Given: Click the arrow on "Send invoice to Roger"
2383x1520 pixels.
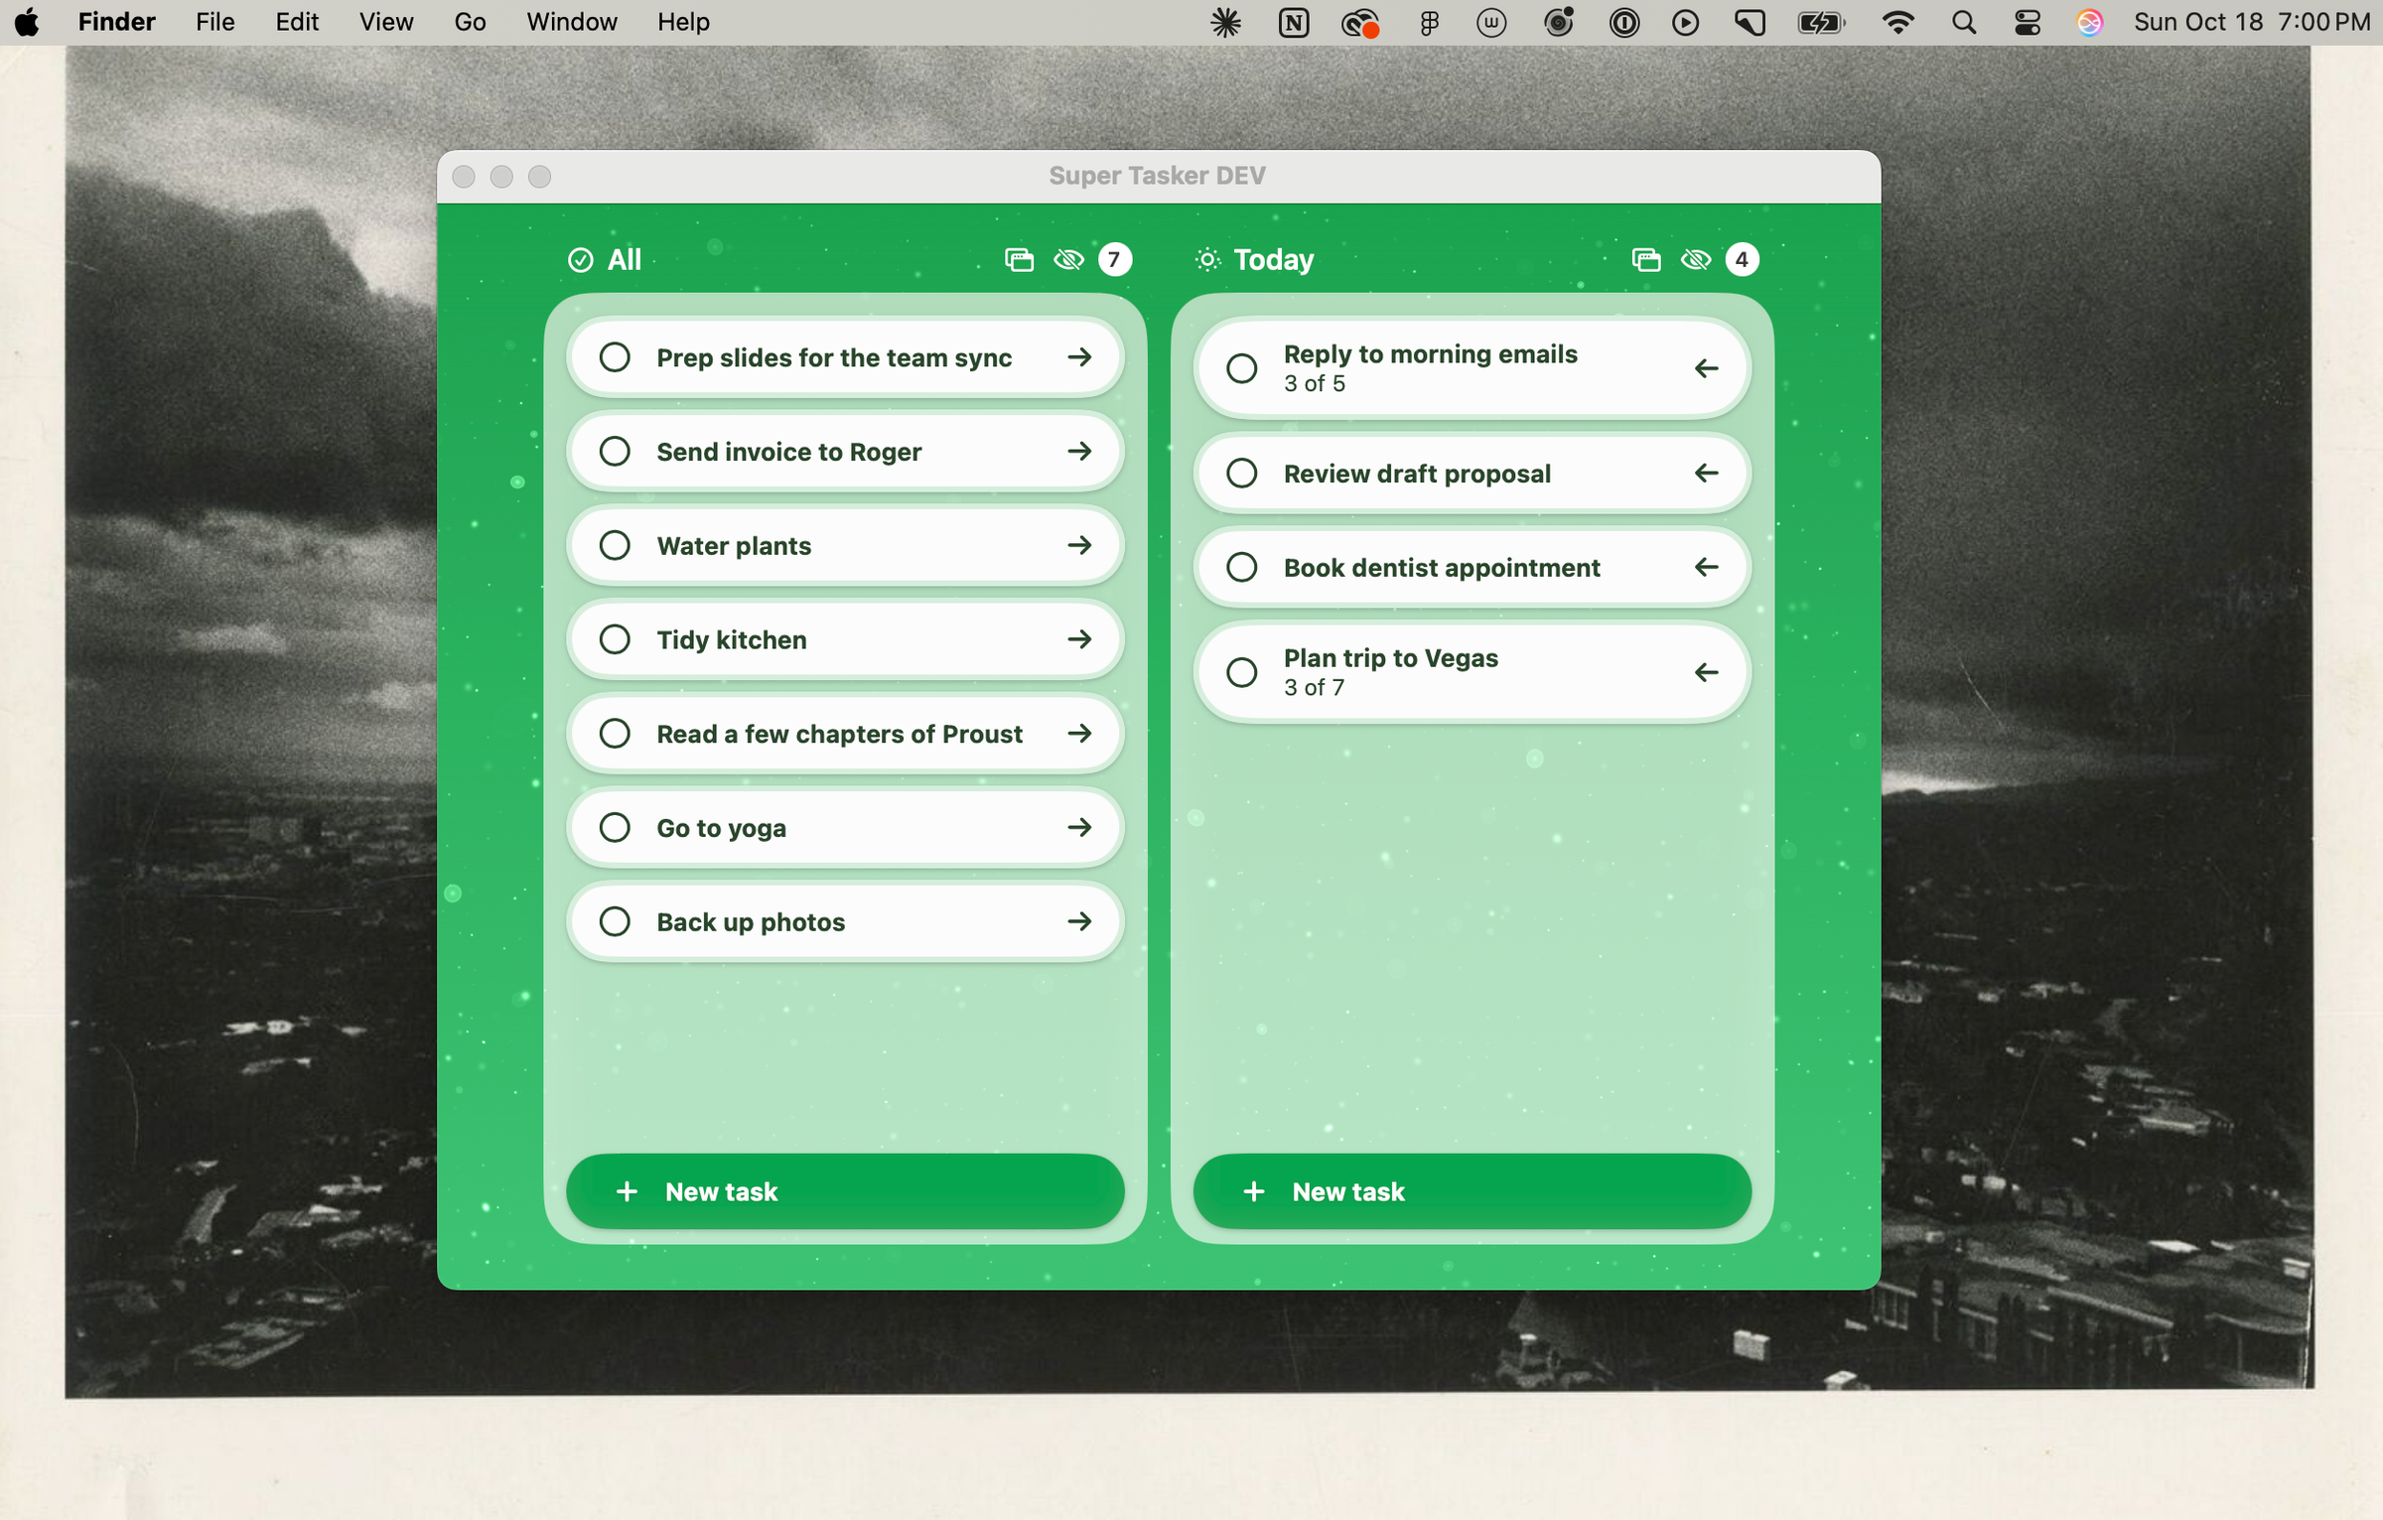Looking at the screenshot, I should (x=1079, y=452).
